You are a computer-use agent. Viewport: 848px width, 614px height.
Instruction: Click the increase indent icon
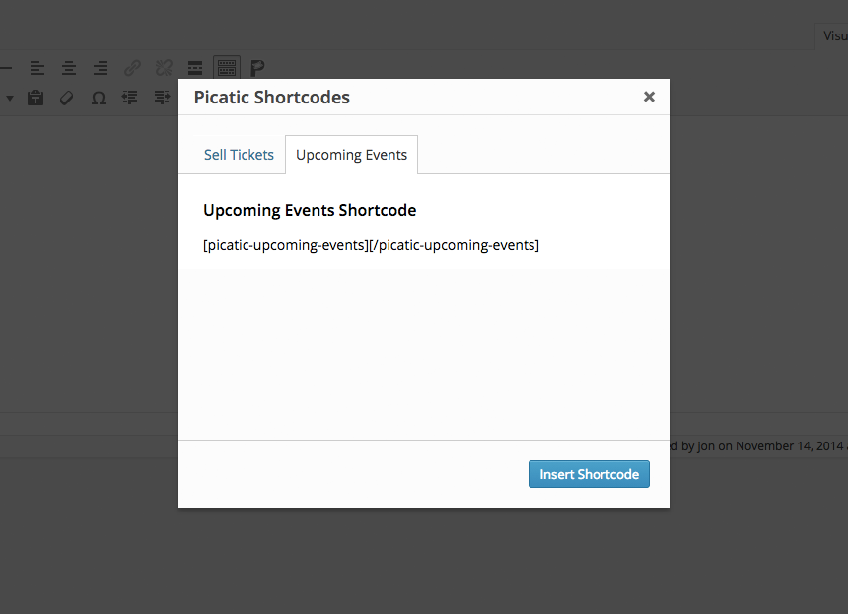[162, 98]
